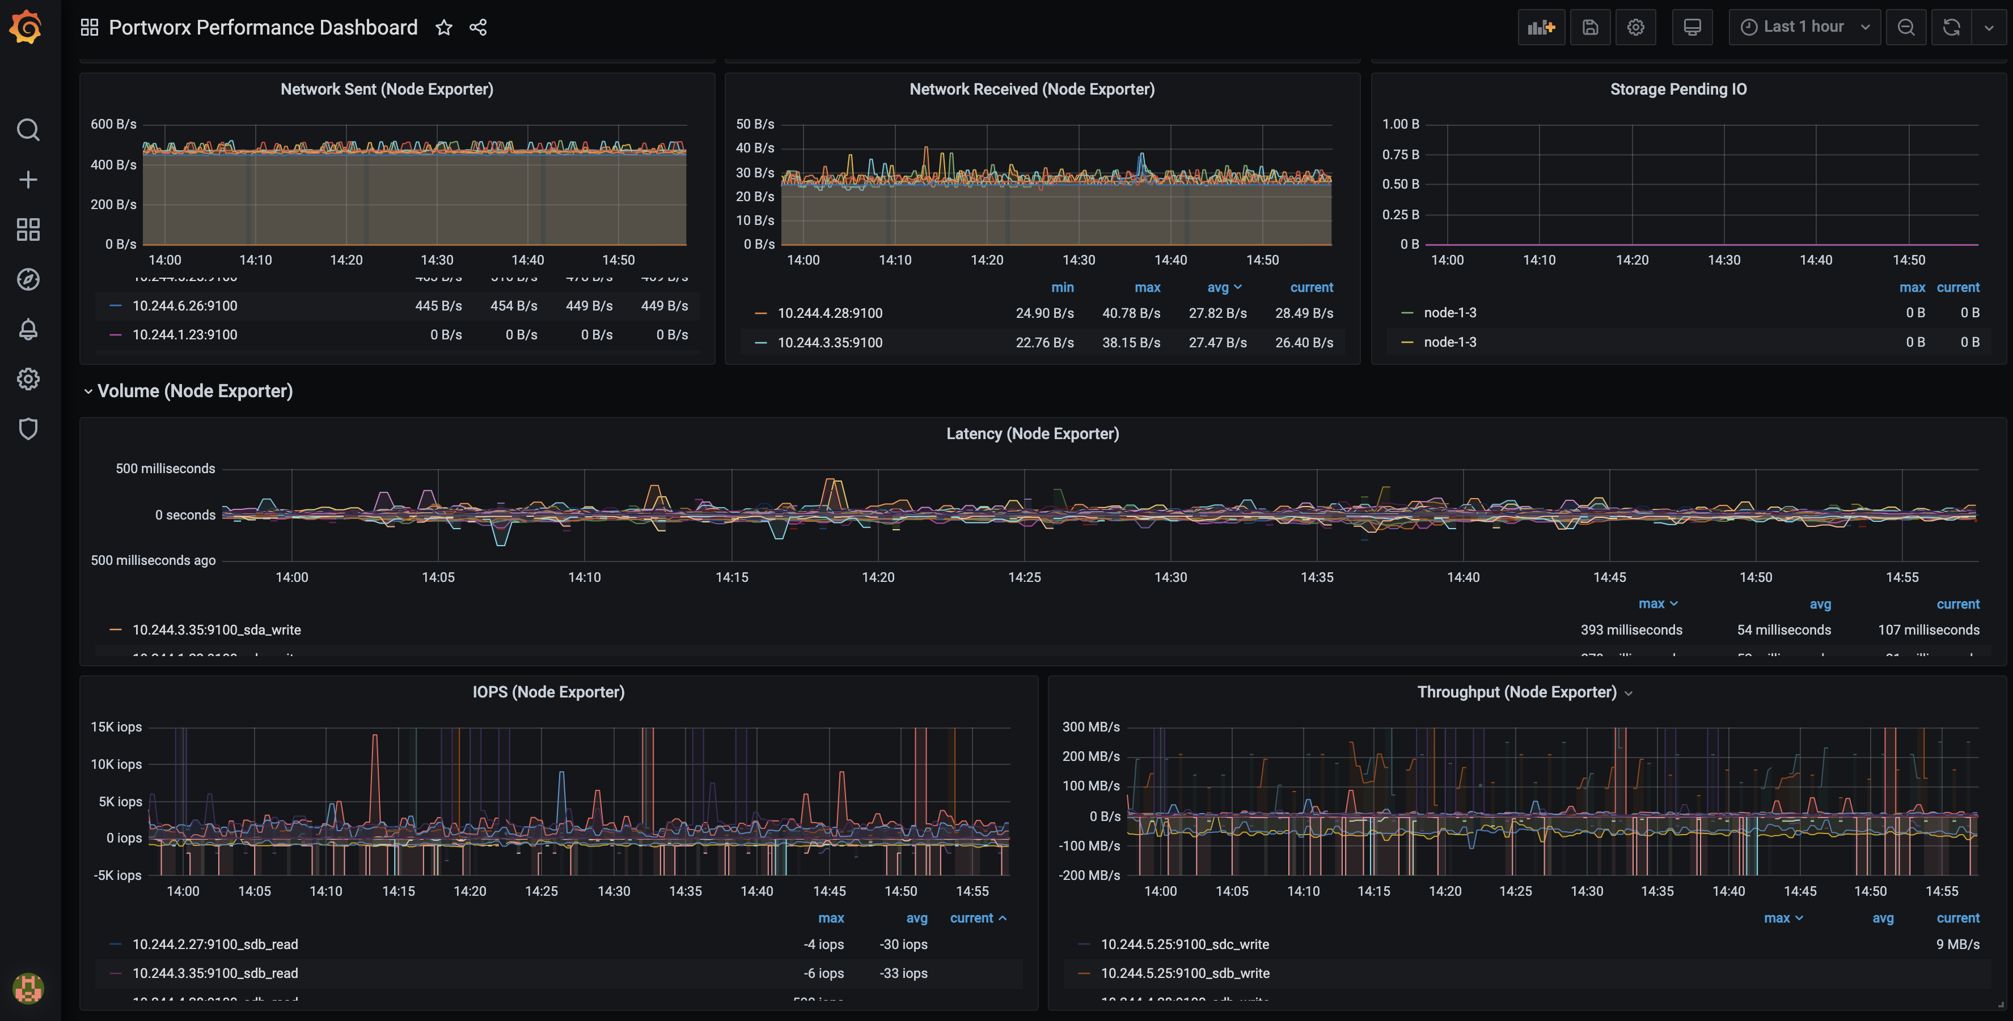Open the Configuration gear in sidebar
Screen dimensions: 2013x1021
point(28,380)
